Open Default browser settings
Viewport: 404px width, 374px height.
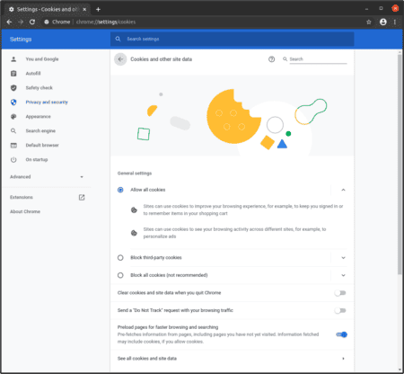point(42,146)
